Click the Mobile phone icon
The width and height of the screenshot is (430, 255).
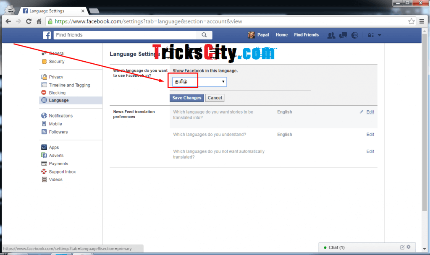tap(44, 124)
